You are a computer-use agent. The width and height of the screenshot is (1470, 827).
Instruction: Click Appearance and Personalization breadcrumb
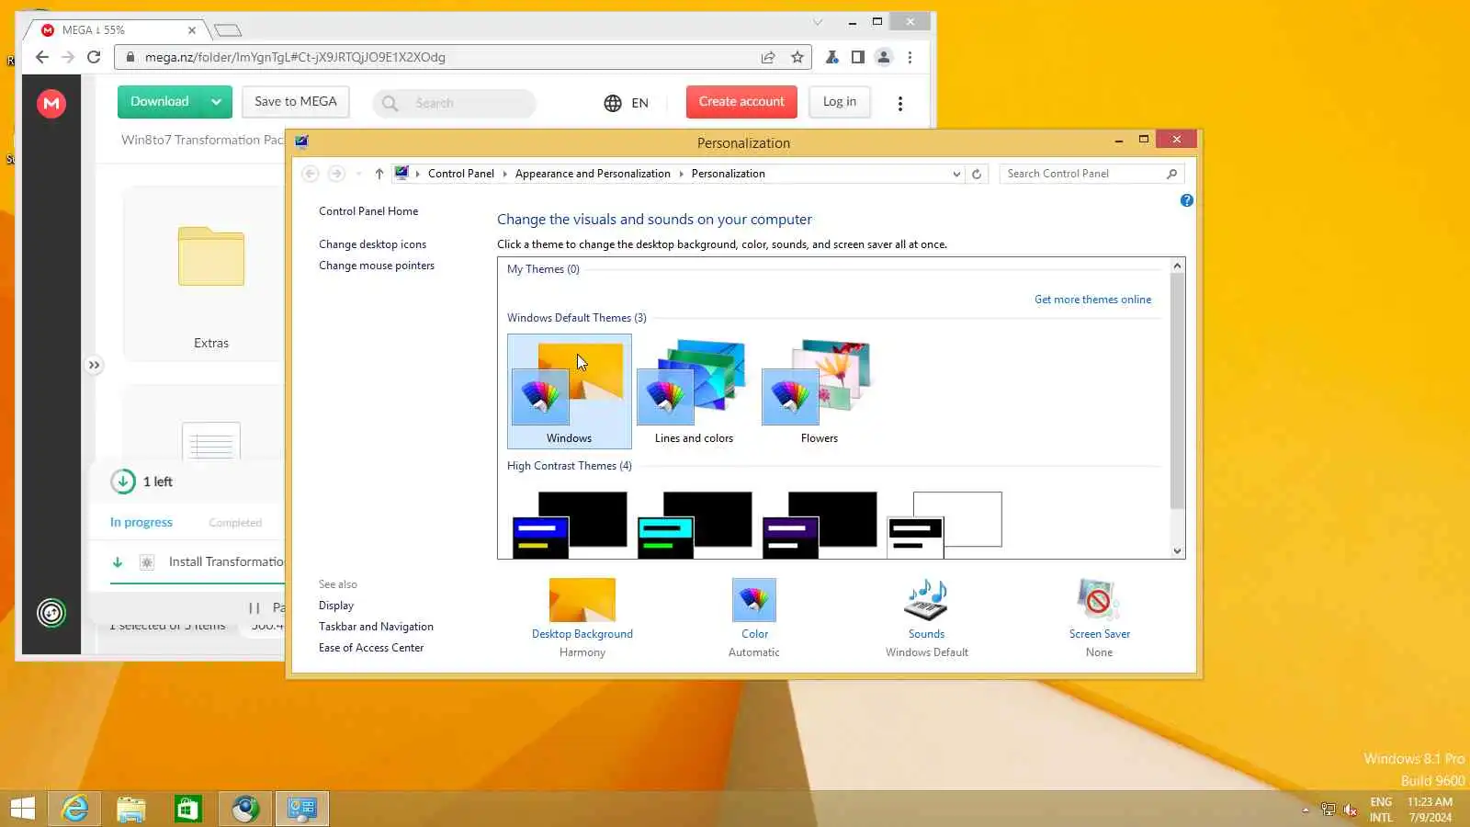593,174
